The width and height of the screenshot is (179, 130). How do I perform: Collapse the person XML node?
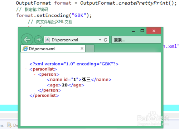click(34, 74)
